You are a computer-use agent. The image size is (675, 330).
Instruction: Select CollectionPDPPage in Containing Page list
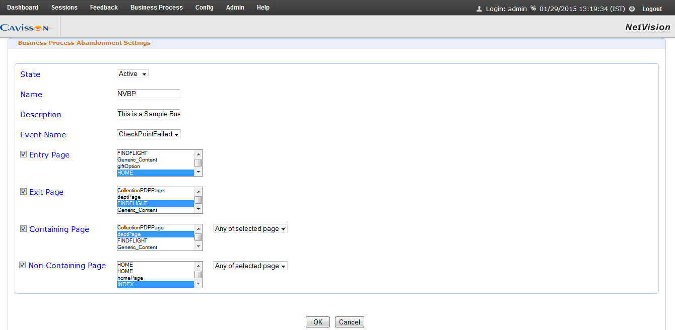tap(156, 228)
